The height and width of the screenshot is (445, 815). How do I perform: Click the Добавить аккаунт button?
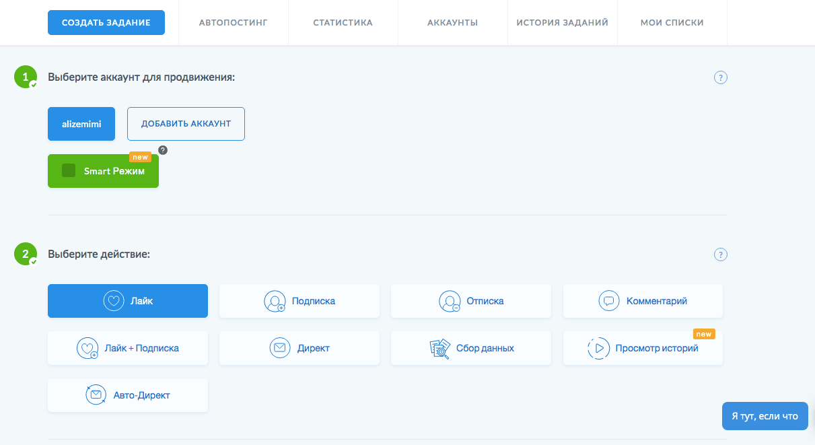[186, 124]
